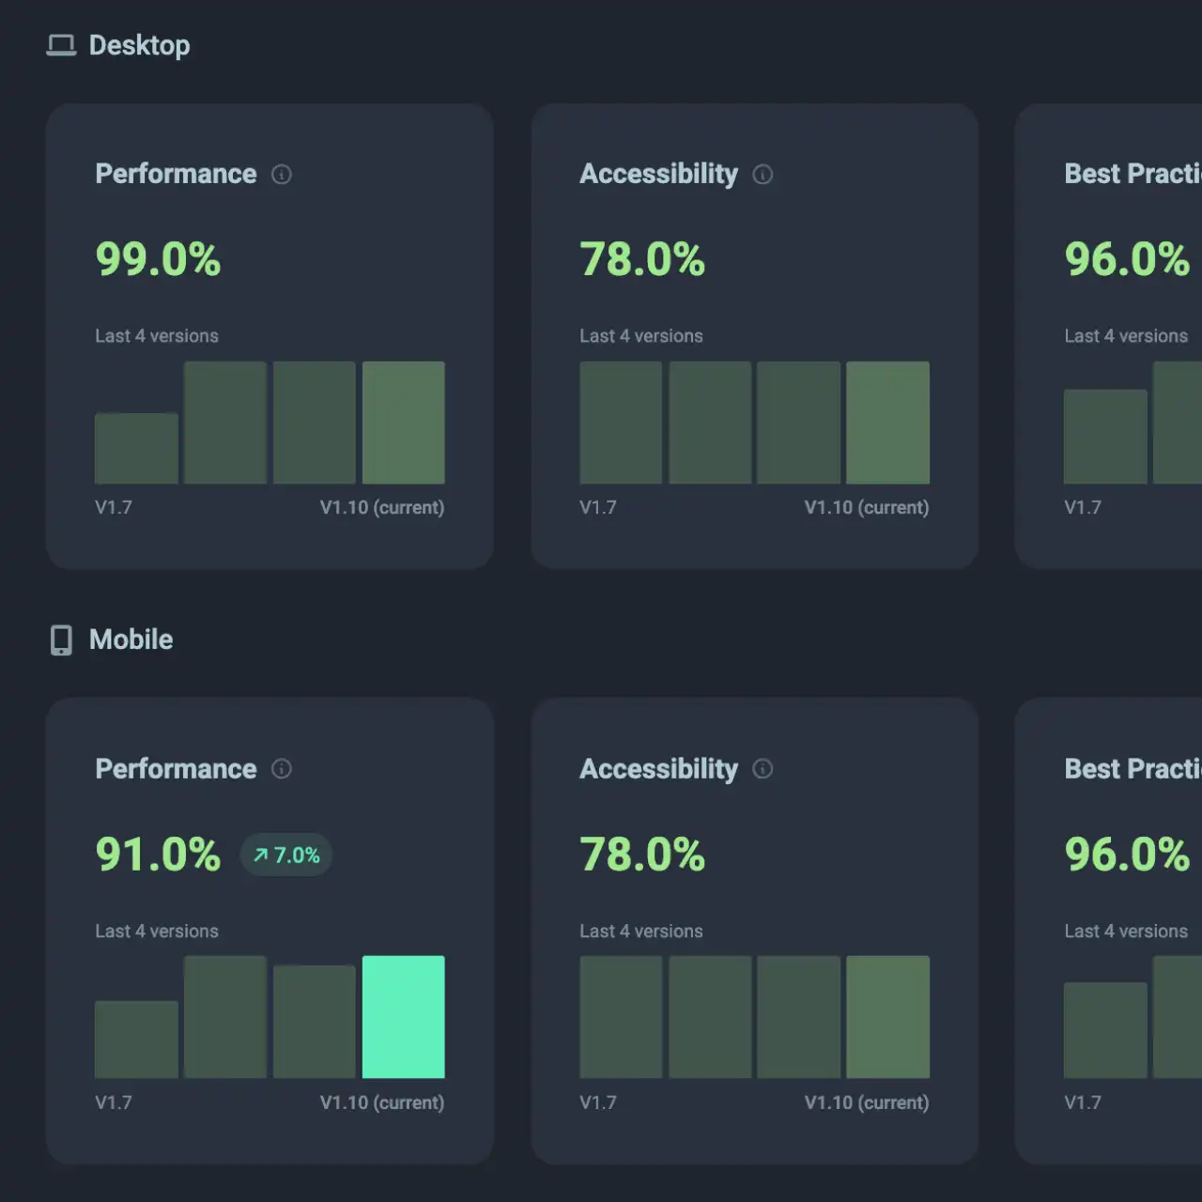The height and width of the screenshot is (1202, 1202).
Task: Click the Mobile section heading
Action: [x=131, y=640]
